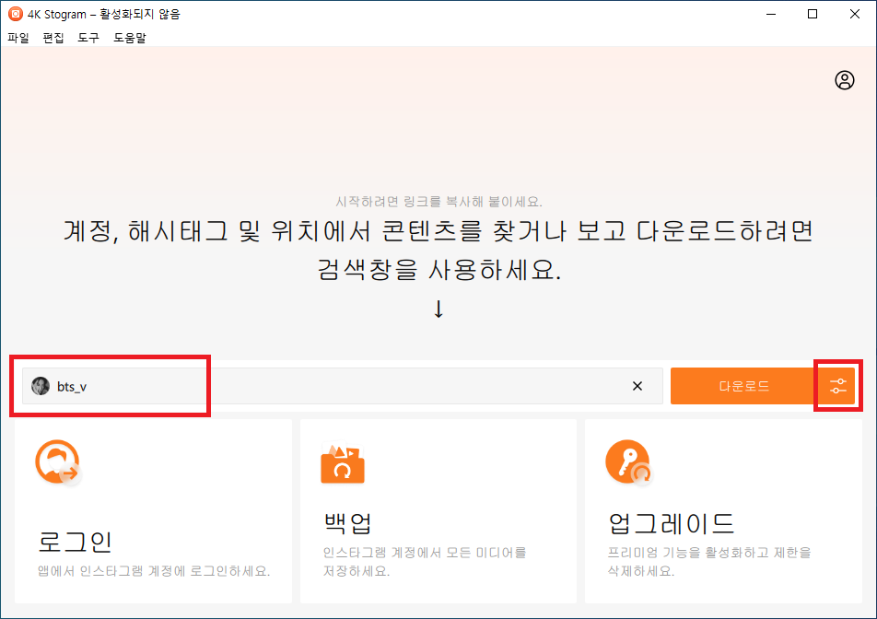Open the account profile icon
The width and height of the screenshot is (877, 619).
tap(845, 80)
